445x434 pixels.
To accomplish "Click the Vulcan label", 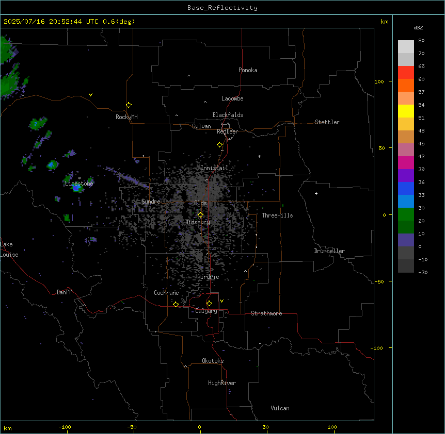I will [x=280, y=408].
